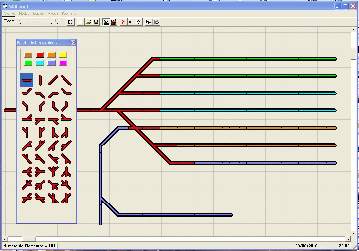Click the horizontal scrollbar right arrow
This screenshot has height=251, width=359.
[348, 239]
